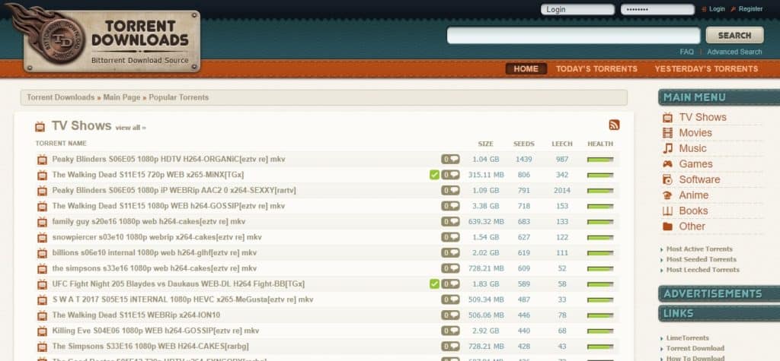This screenshot has width=780, height=361.
Task: Click Torrent Downloads breadcrumb
Action: point(60,97)
